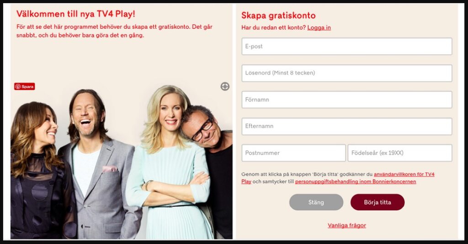
Task: Select the Lösenord password field
Action: [347, 73]
